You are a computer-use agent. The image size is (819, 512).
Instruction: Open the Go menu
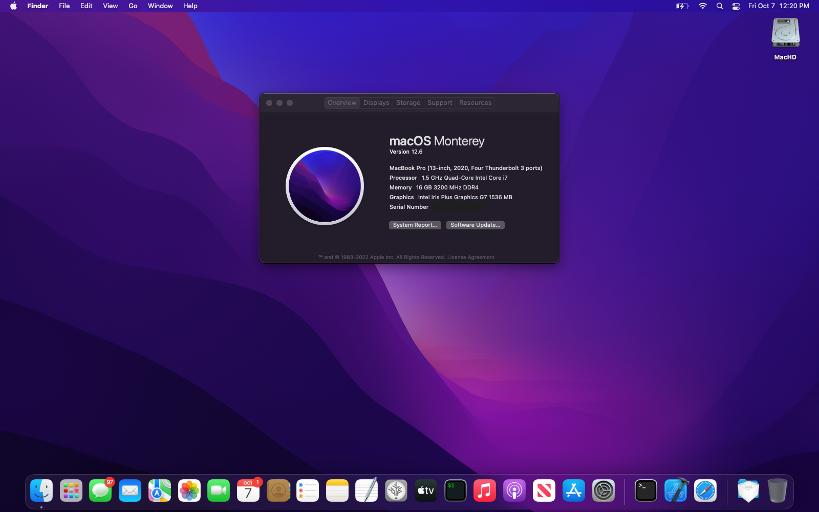pos(133,6)
